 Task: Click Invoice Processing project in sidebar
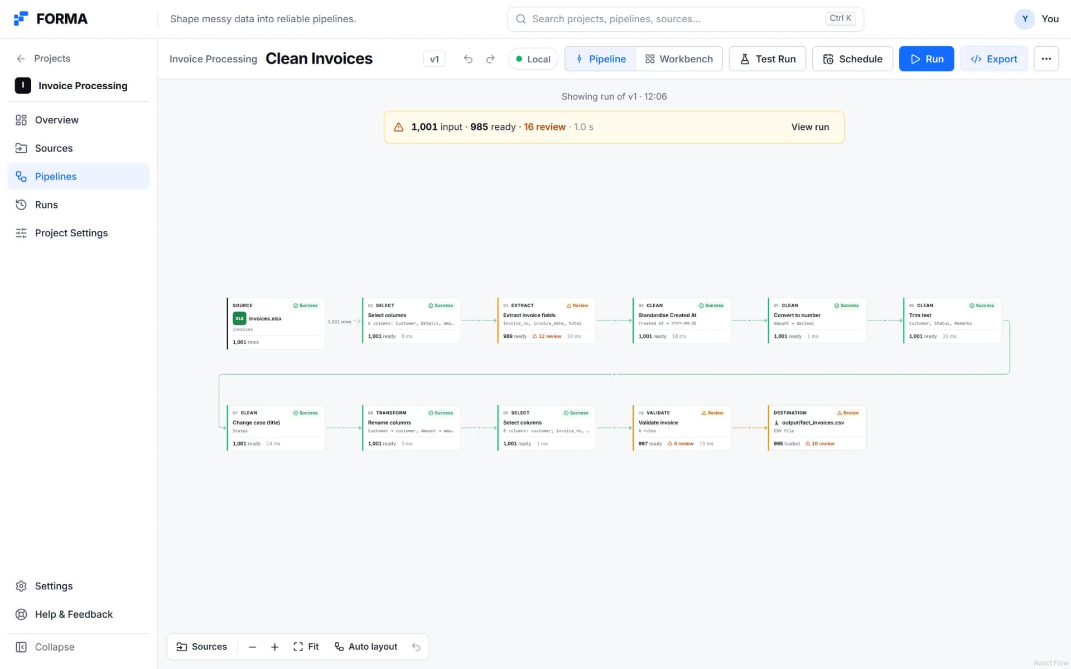[78, 85]
